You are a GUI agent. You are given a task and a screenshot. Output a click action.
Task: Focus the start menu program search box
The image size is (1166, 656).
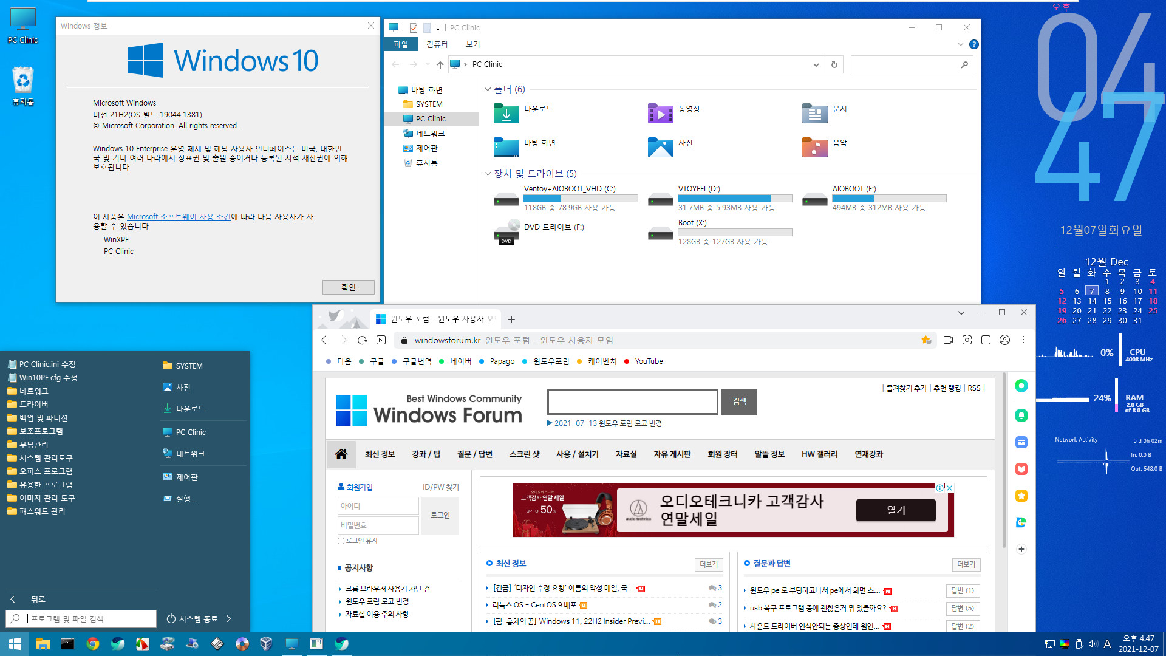pos(81,618)
